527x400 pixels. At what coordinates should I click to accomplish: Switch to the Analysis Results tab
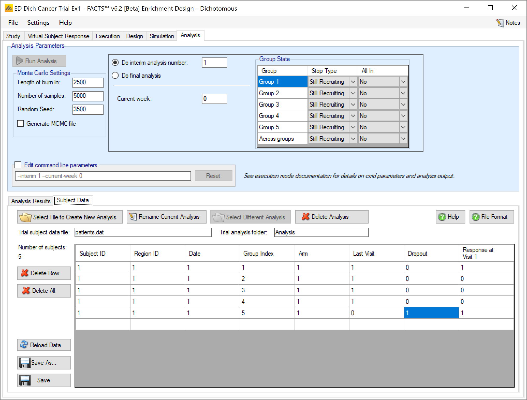click(31, 201)
